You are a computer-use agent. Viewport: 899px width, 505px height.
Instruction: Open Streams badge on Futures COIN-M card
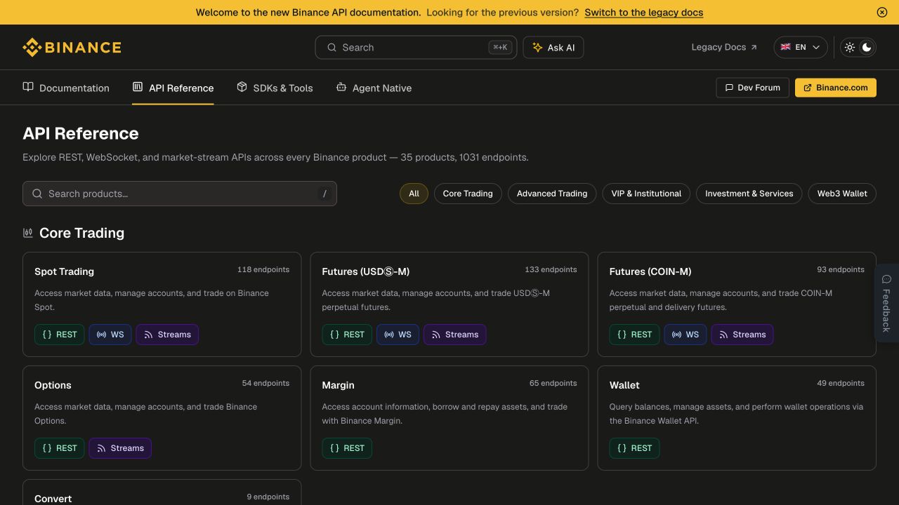pos(742,335)
